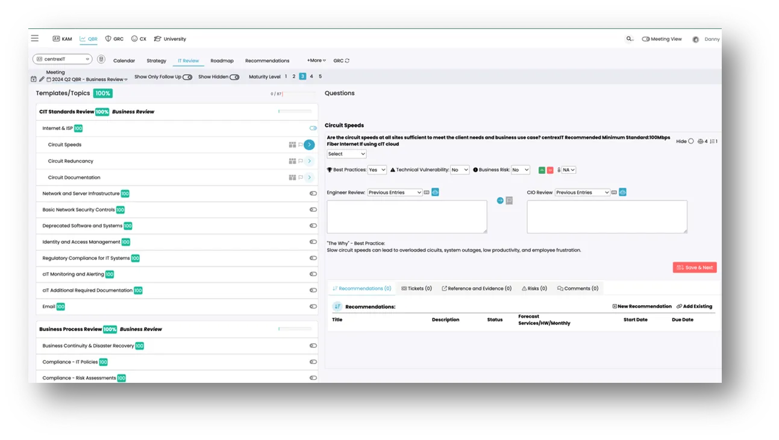This screenshot has height=440, width=779.
Task: Open the Calendar tab
Action: tap(124, 61)
